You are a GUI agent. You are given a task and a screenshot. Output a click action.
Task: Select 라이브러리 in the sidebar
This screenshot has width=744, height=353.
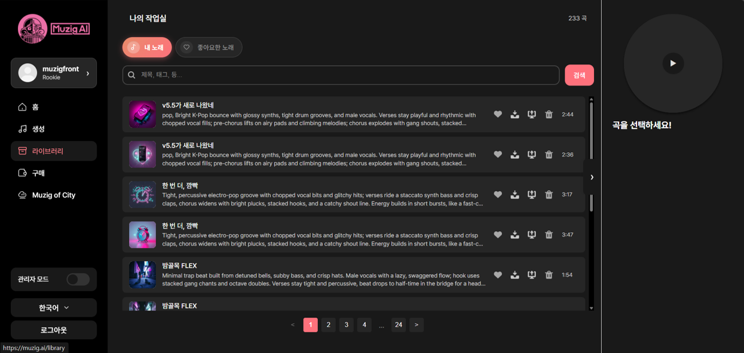54,151
